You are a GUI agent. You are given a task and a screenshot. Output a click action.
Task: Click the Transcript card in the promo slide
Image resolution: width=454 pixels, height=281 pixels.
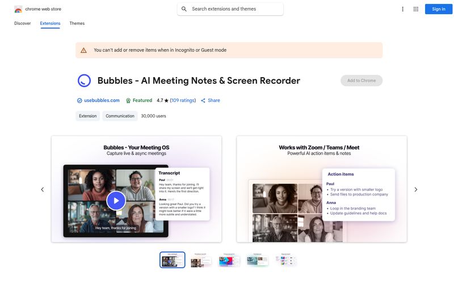pos(182,194)
